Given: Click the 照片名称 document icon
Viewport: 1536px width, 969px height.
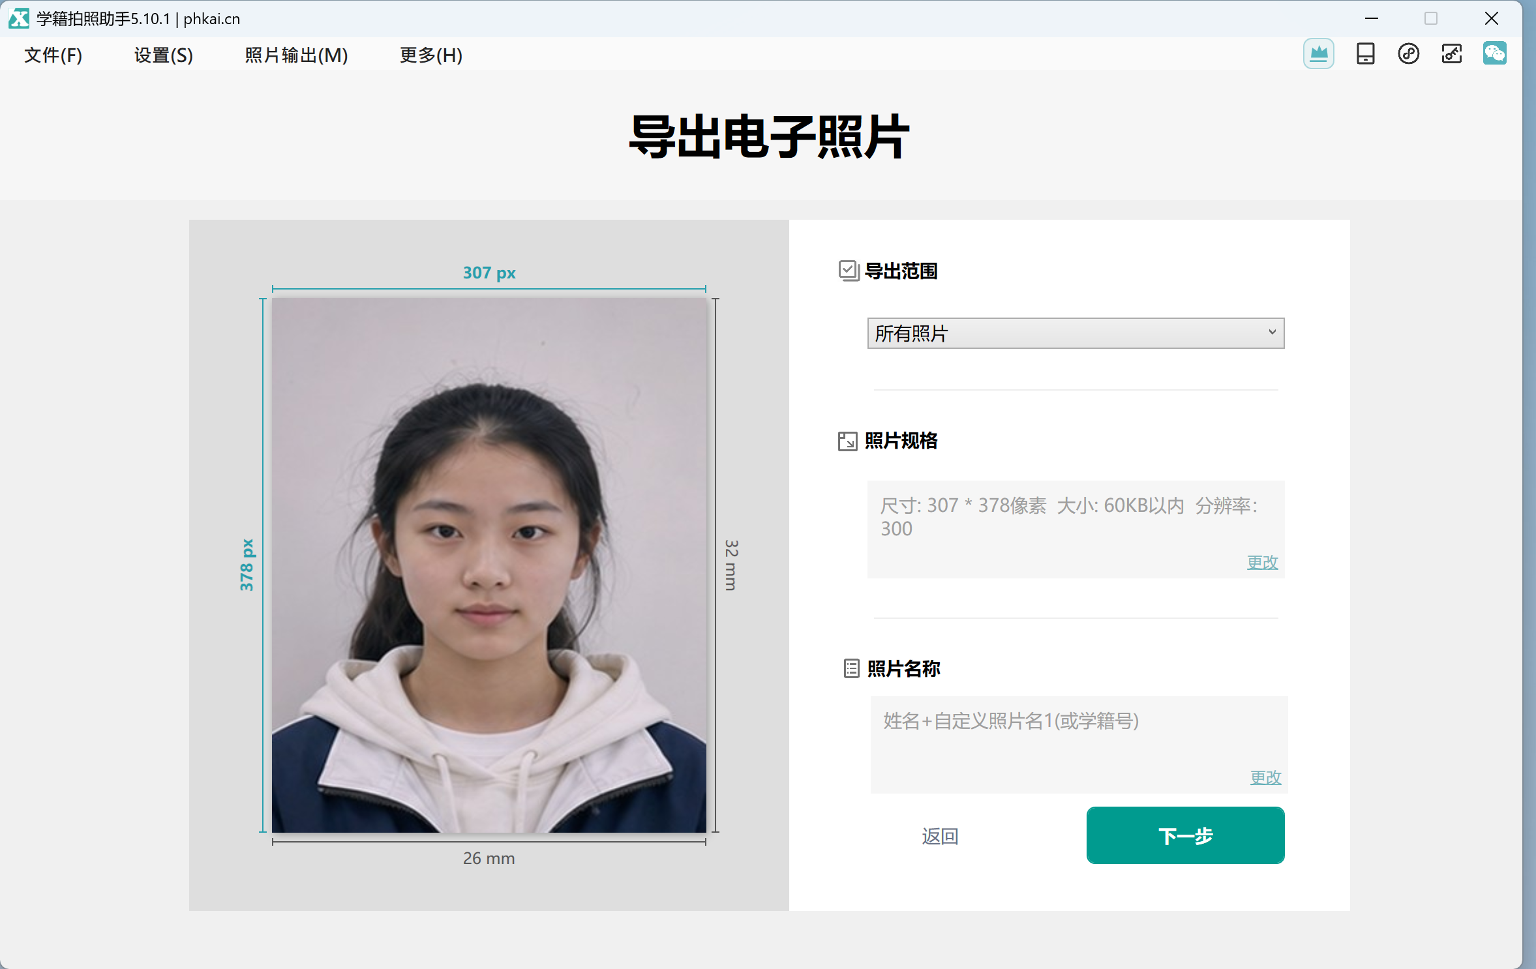Looking at the screenshot, I should [851, 668].
